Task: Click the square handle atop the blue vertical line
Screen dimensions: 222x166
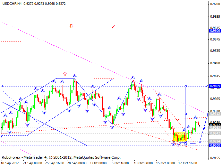Action: (x=186, y=86)
